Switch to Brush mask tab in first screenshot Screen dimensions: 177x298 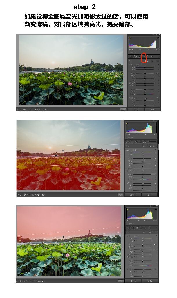click(x=158, y=61)
